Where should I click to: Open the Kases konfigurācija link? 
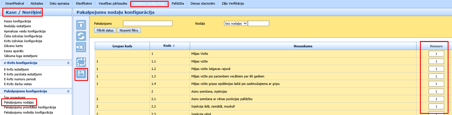click(x=17, y=21)
